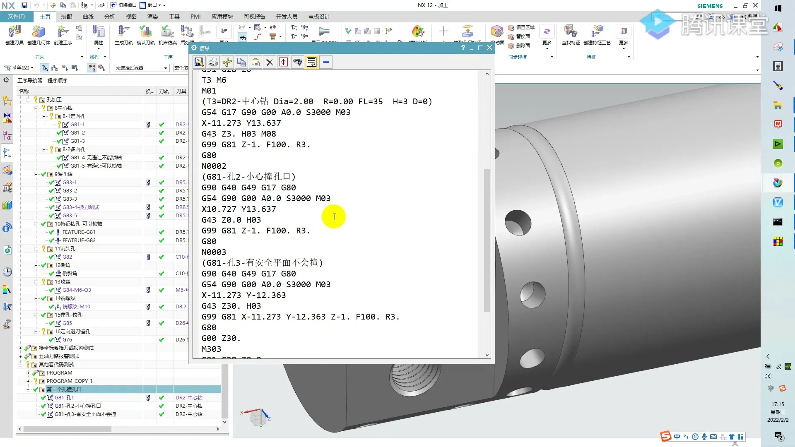
Task: Select the G81-孔2-小心撞孔口 operation
Action: pos(77,406)
